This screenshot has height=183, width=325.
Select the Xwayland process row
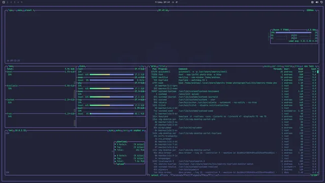tap(233, 116)
